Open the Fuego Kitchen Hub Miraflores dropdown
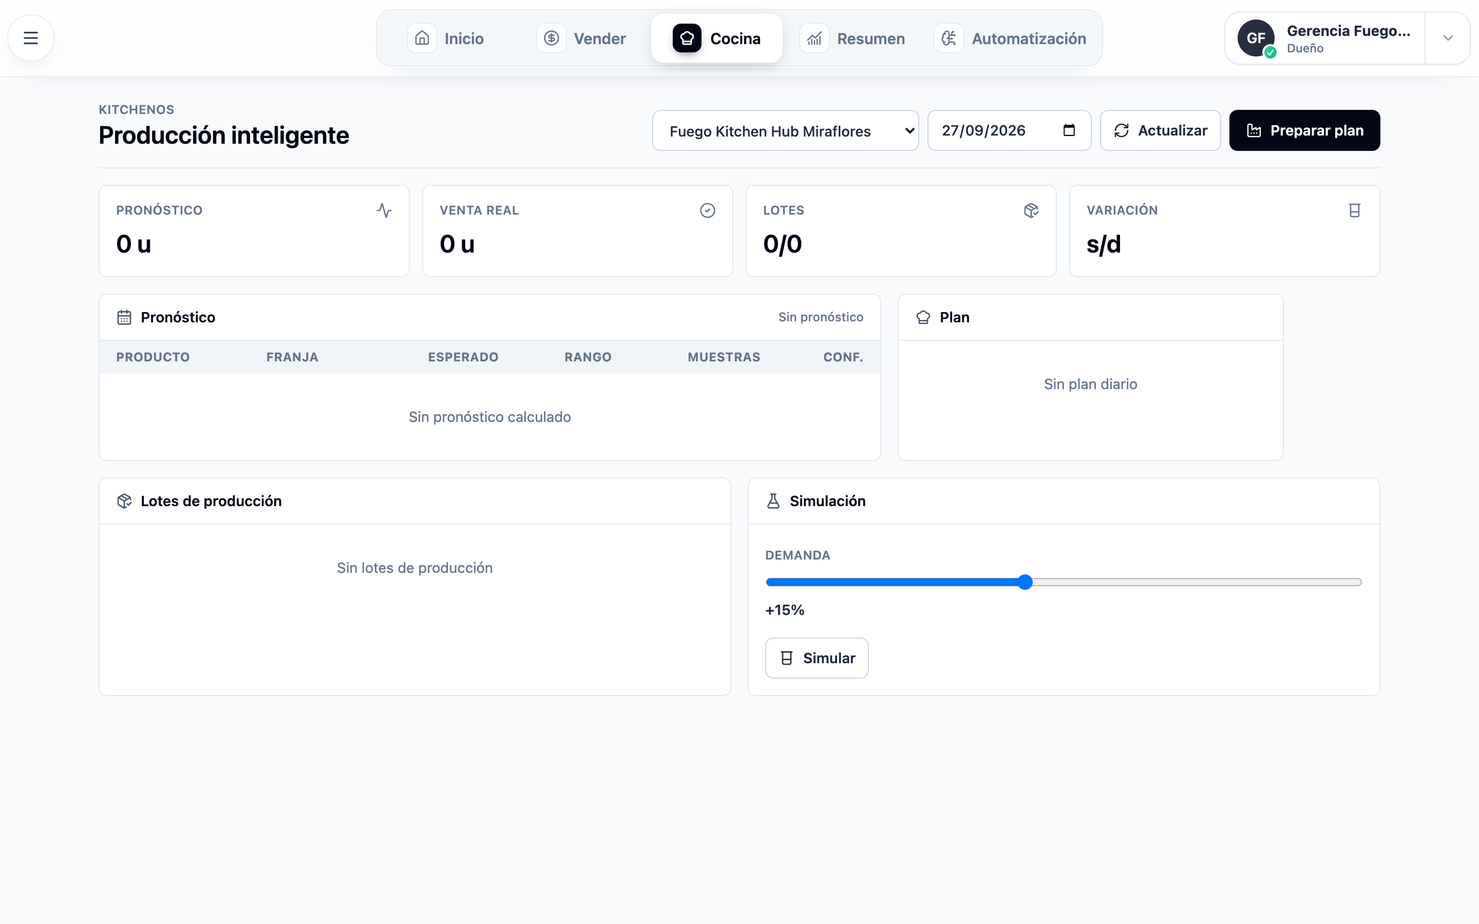The image size is (1479, 924). click(x=785, y=131)
